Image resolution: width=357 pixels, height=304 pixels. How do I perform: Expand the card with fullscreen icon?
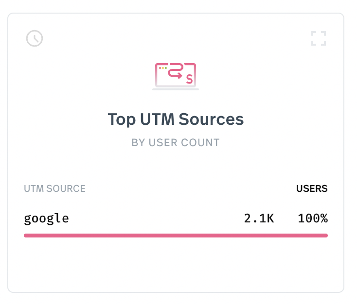tap(319, 38)
